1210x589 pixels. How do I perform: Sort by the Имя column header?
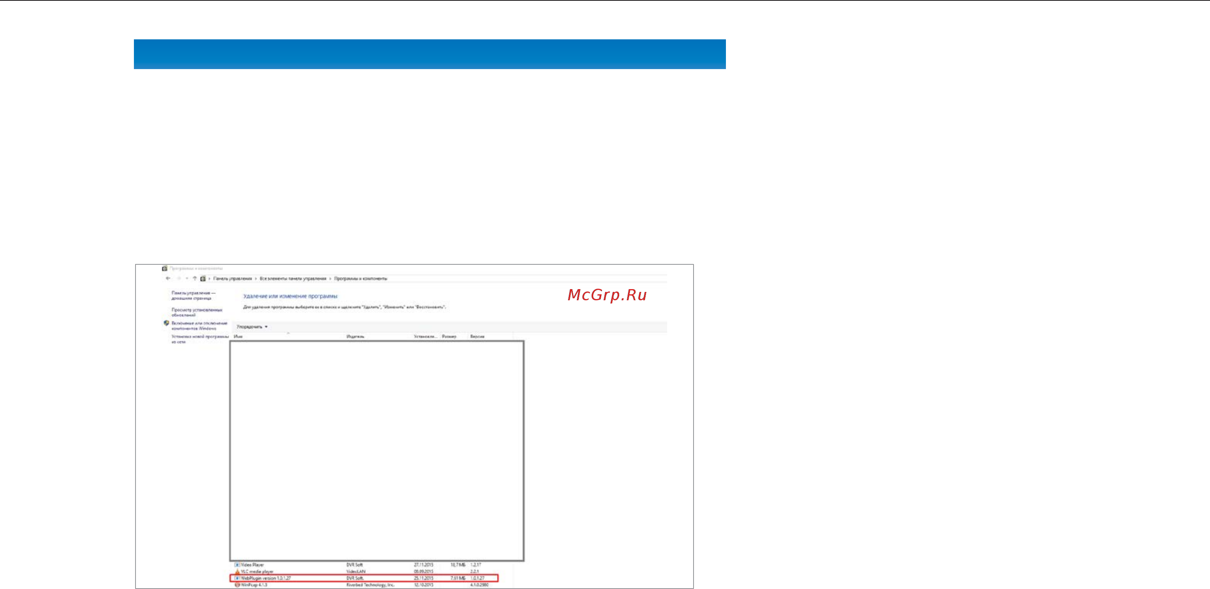[238, 337]
